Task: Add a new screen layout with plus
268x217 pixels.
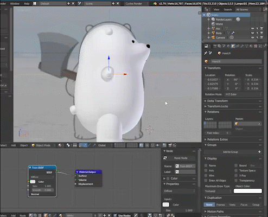Action: click(68, 3)
